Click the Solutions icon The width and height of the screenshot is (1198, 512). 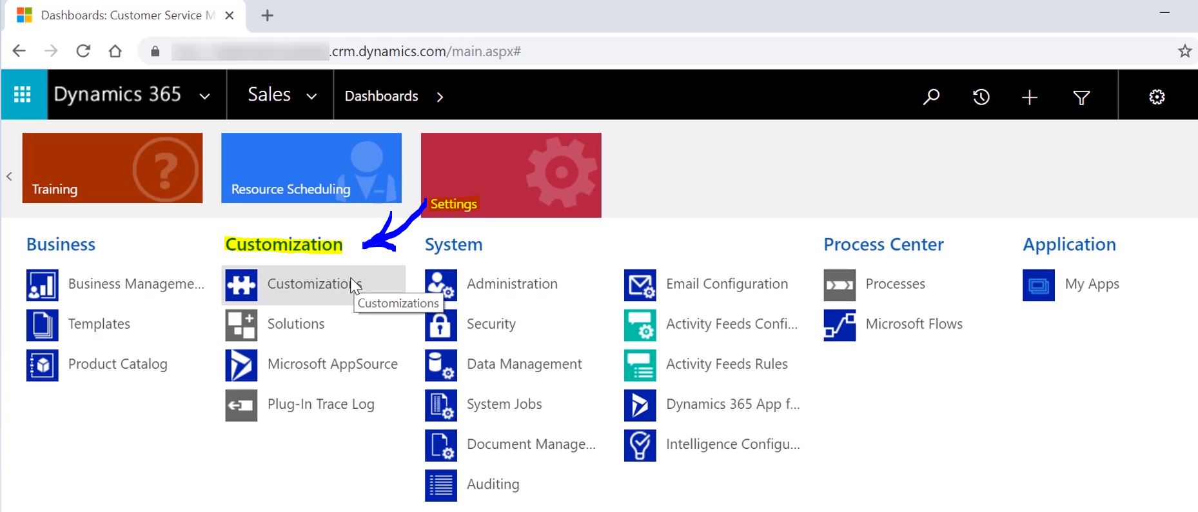(x=241, y=325)
